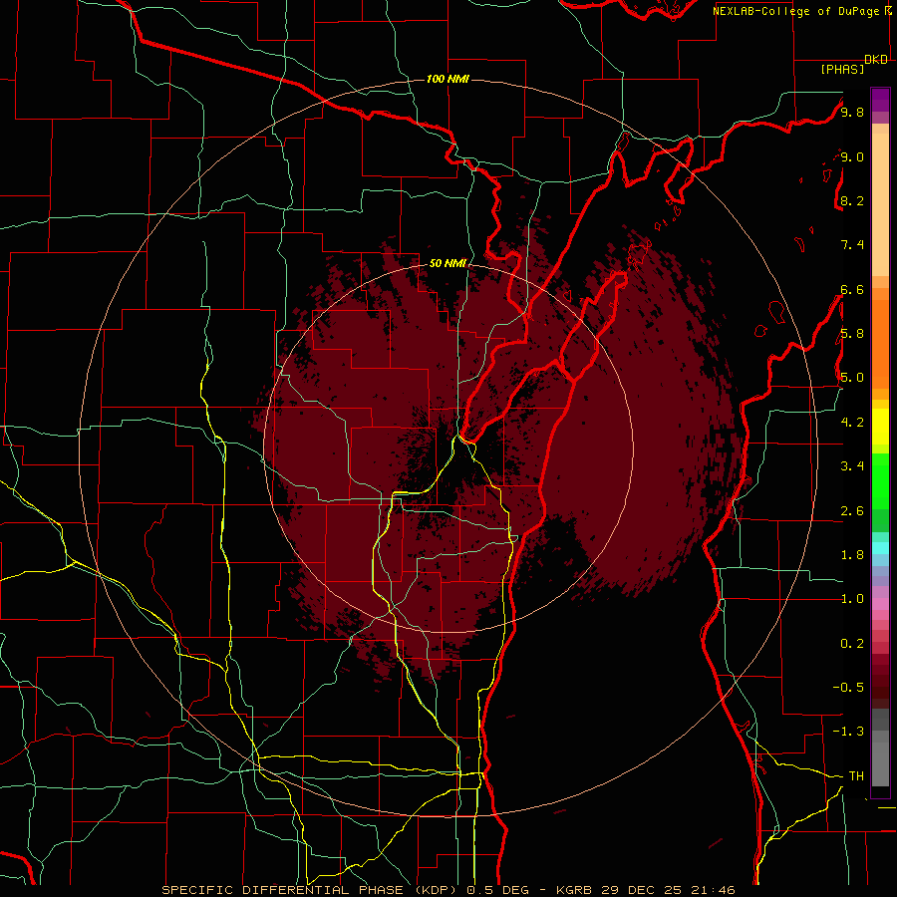
Task: Click the 4.2 scale value
Action: pos(852,423)
